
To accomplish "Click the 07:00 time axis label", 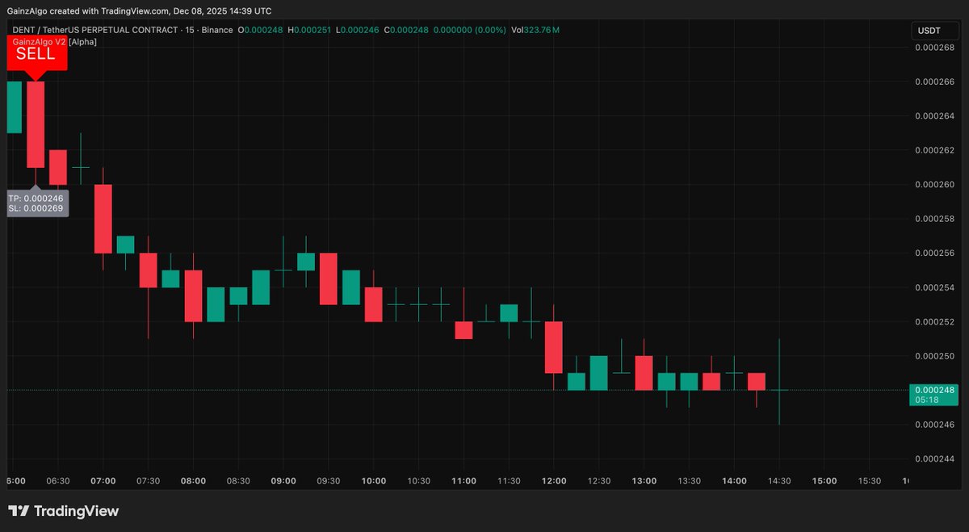I will tap(103, 480).
